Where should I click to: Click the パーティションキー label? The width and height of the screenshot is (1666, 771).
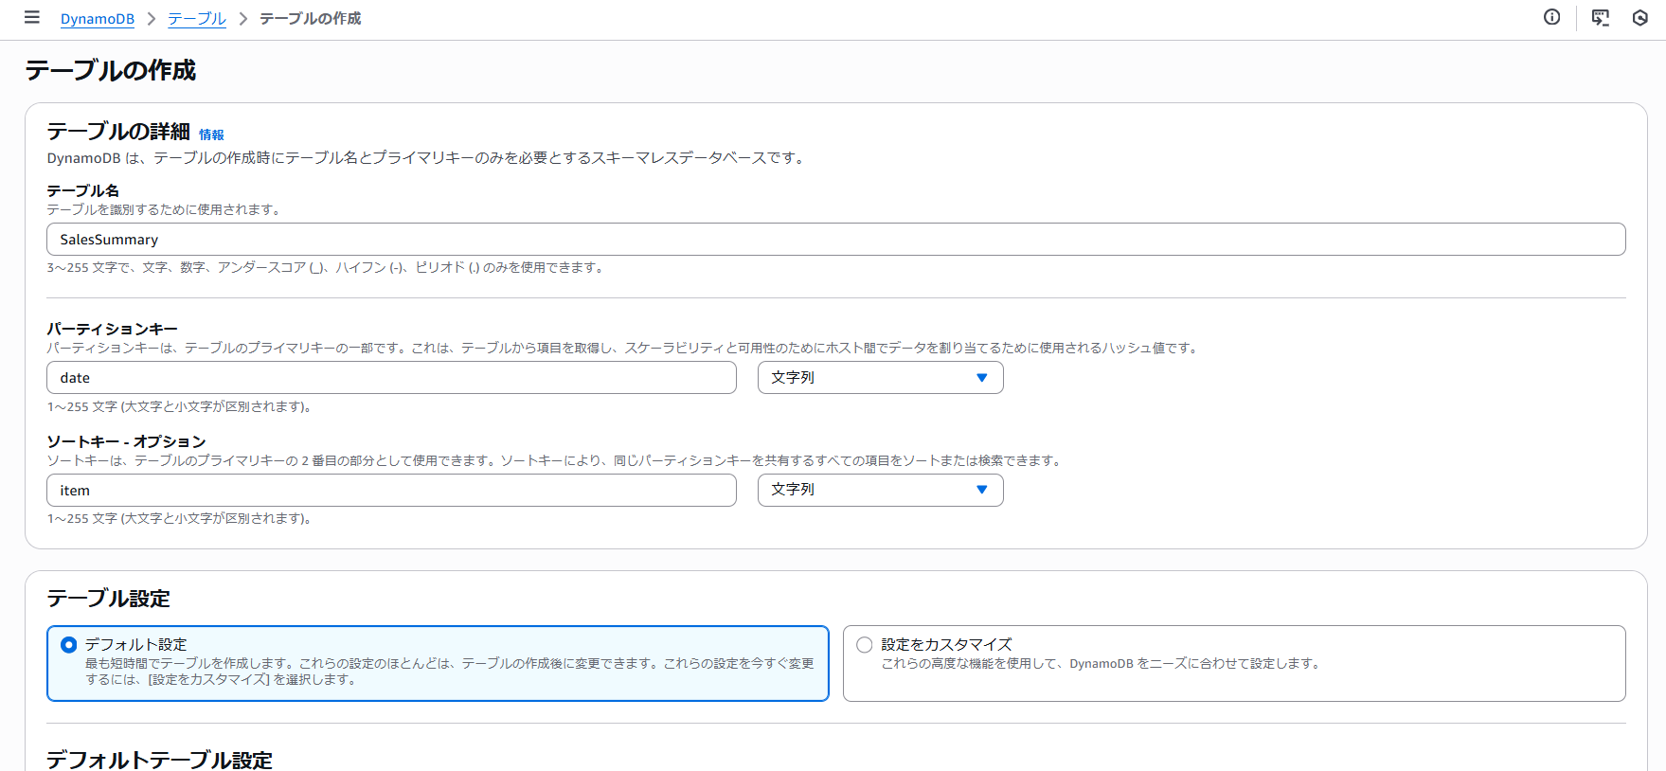tap(112, 329)
